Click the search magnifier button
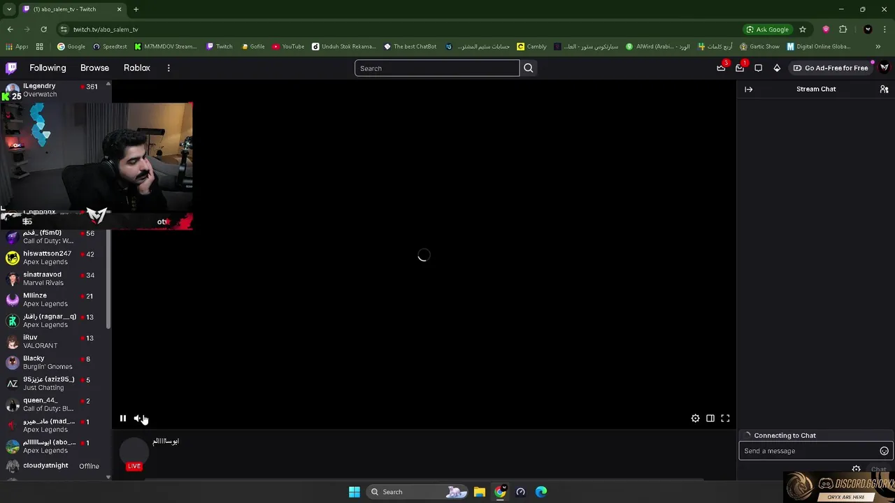The height and width of the screenshot is (503, 895). 529,68
